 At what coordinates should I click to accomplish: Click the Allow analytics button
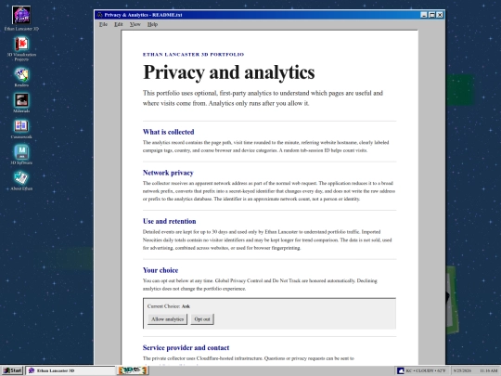167,319
